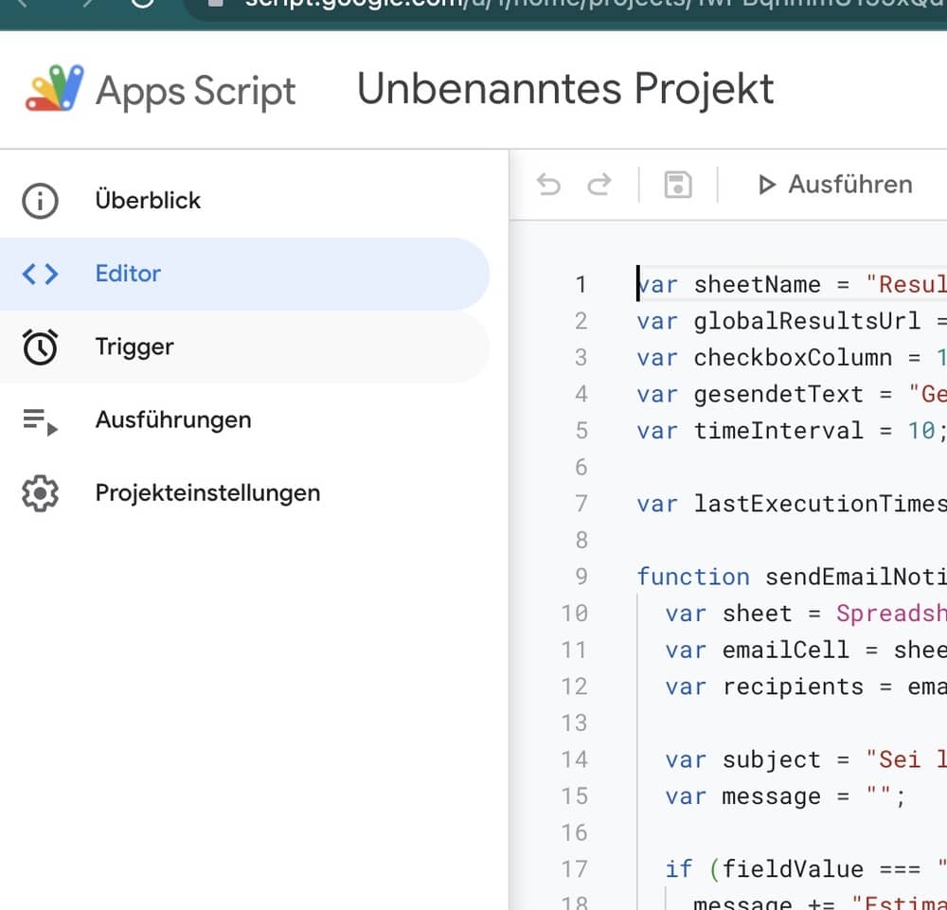This screenshot has height=910, width=947.
Task: Click the Ausführungen list-play icon
Action: [40, 420]
